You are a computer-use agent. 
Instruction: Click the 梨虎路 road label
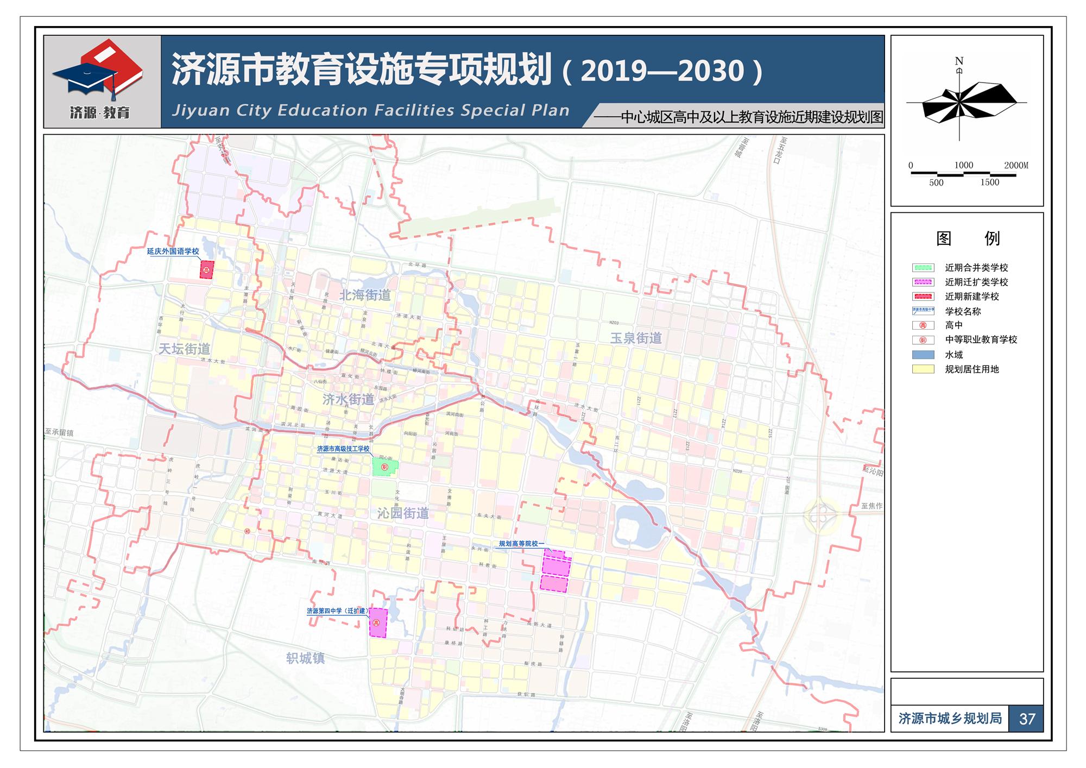click(533, 664)
